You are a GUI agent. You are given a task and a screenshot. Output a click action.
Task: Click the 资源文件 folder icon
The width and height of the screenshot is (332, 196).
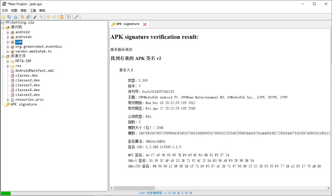[8, 56]
